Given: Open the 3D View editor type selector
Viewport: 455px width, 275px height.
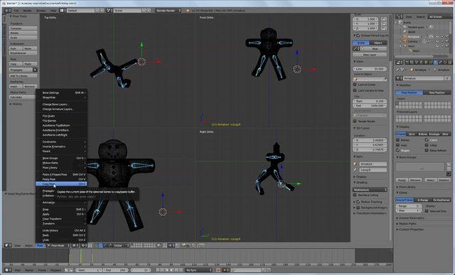Looking at the screenshot, I should pos(8,245).
